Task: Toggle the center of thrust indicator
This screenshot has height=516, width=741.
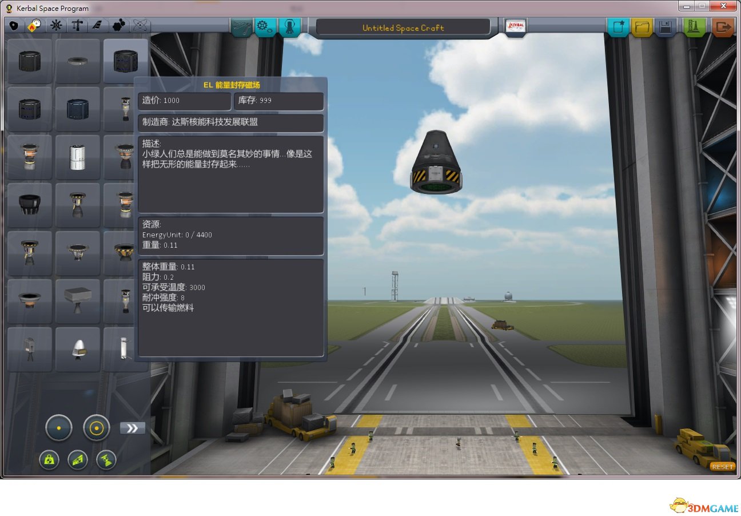Action: coord(106,460)
